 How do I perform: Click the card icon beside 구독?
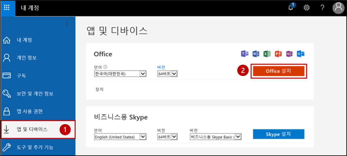[x=7, y=76]
